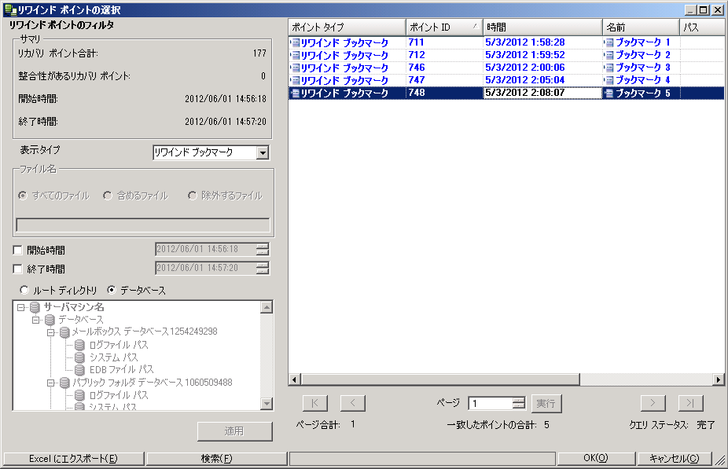Click the rewind bookmark icon in row 711
This screenshot has width=728, height=469.
(296, 42)
